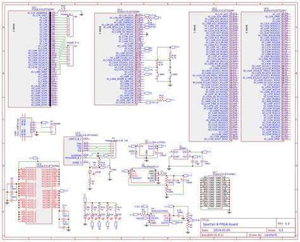300x242 pixels.
Task: Select resistor R12 above LED5
Action: [116, 208]
